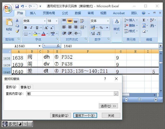This screenshot has width=165, height=129.
Task: Open number format 文本 dropdown
Action: pyautogui.click(x=108, y=21)
